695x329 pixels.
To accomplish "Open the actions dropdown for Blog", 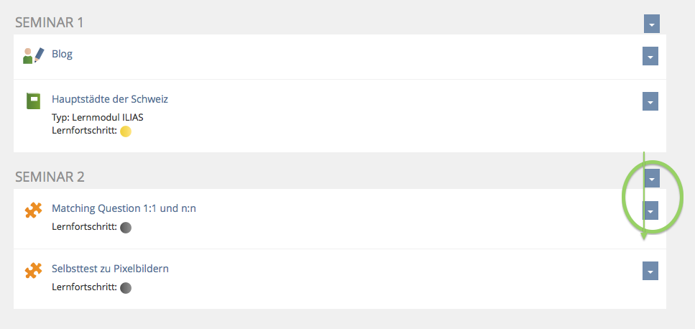I will coord(650,56).
